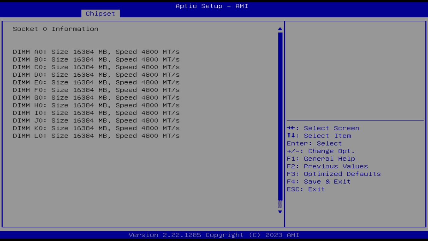The height and width of the screenshot is (241, 428).
Task: Select the DIMM L0 row
Action: [x=96, y=136]
